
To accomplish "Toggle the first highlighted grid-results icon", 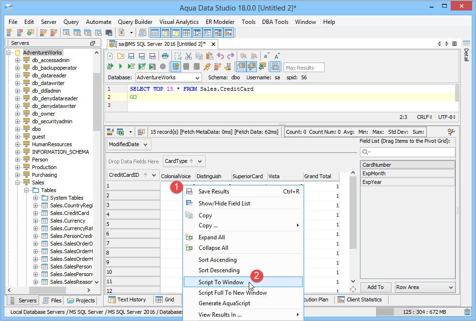I will (x=241, y=66).
